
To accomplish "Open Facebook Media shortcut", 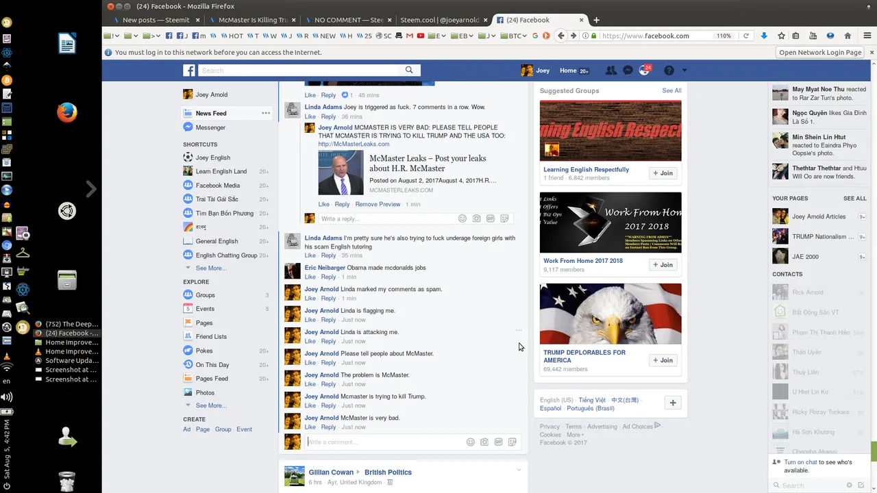I will (x=217, y=186).
